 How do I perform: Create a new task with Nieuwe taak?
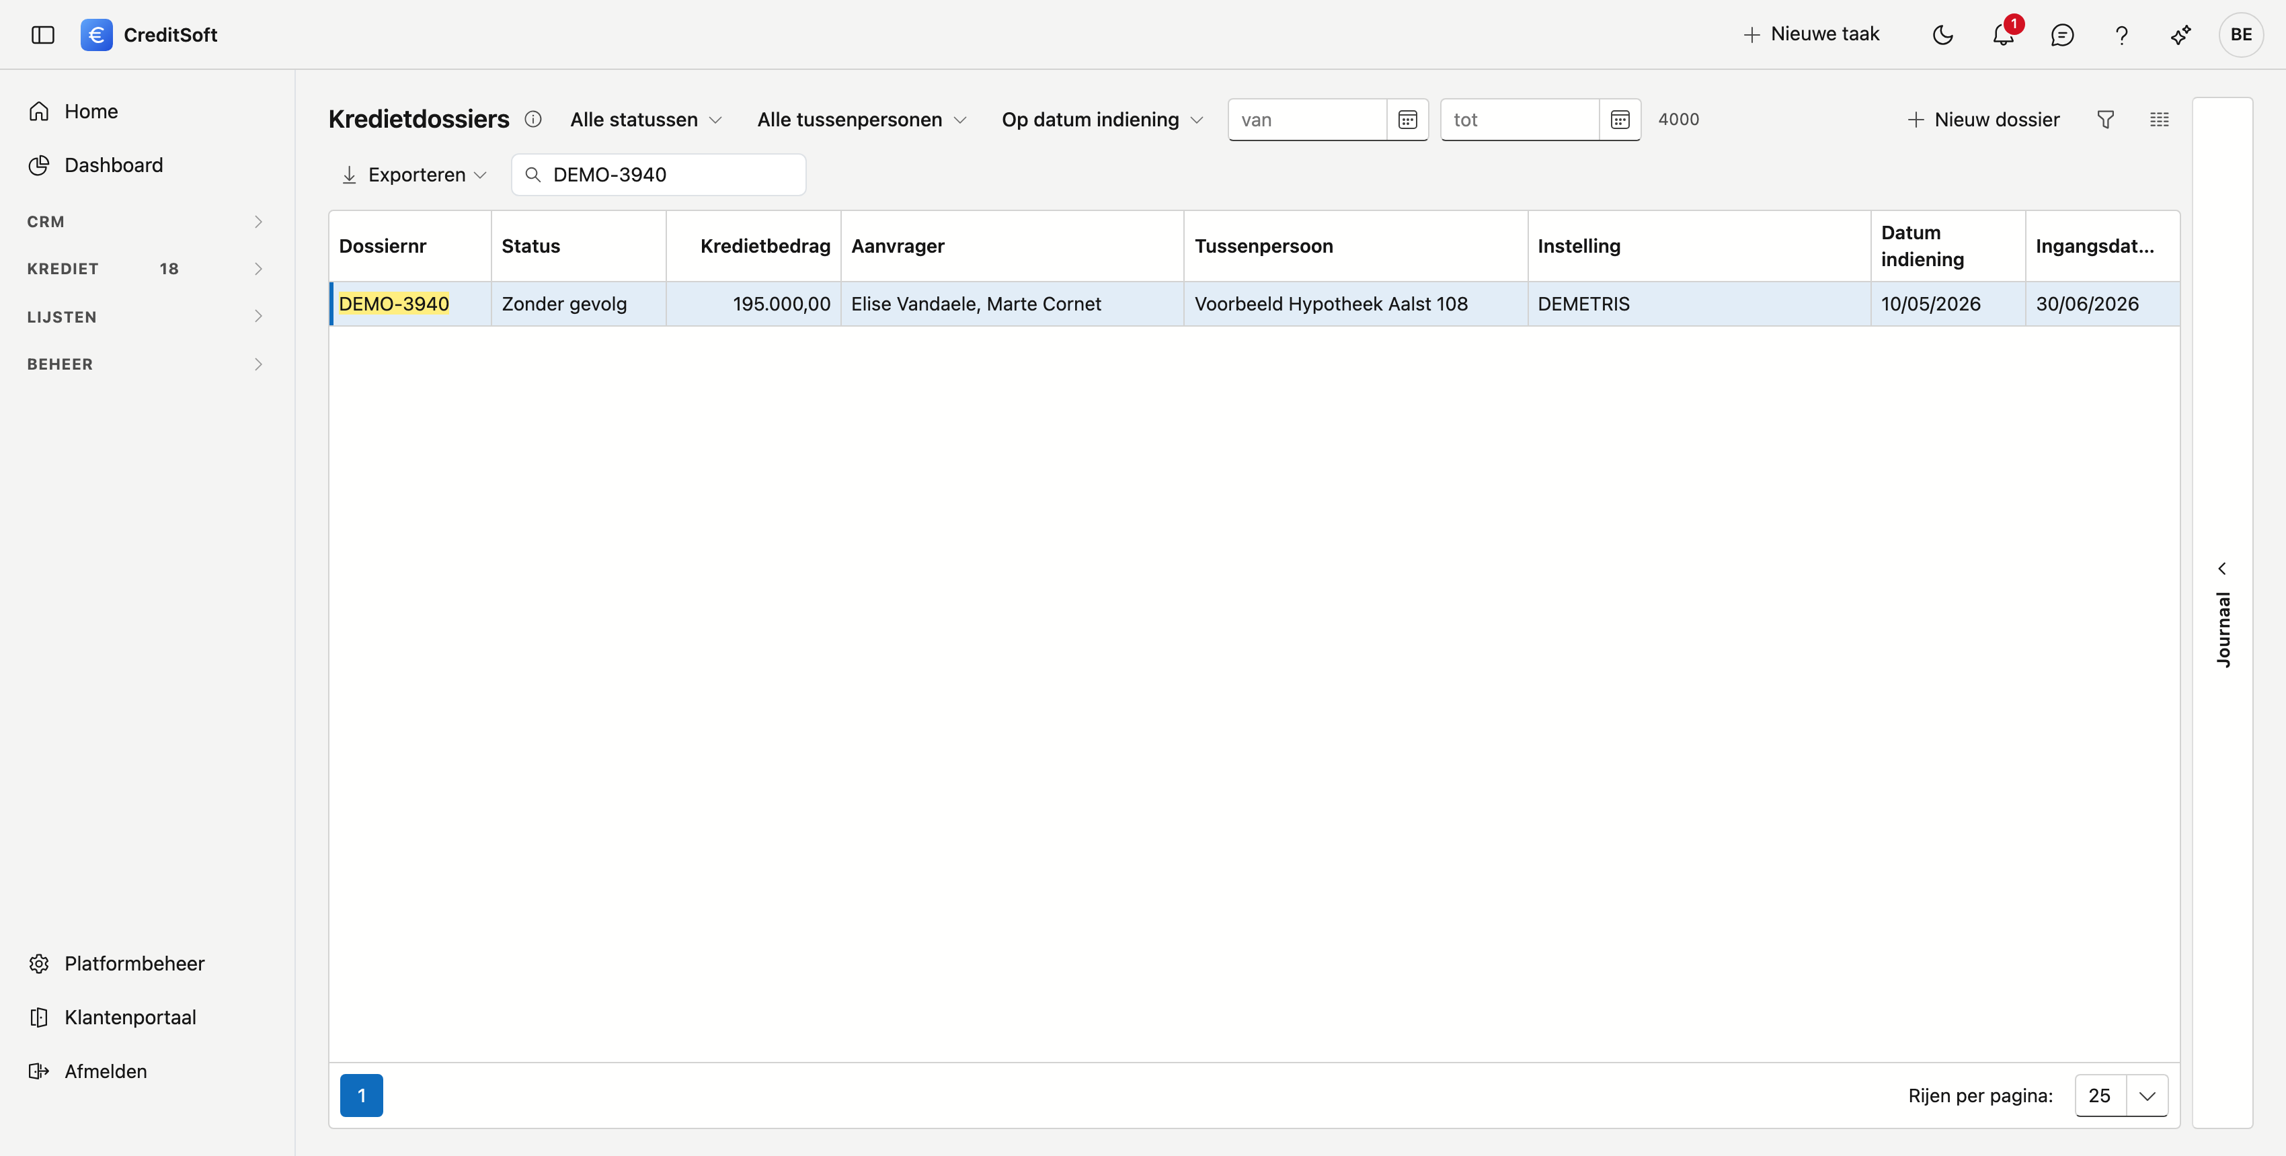click(1811, 34)
